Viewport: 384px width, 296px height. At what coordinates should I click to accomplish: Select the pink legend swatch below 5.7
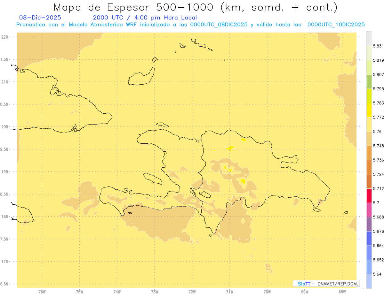coord(369,210)
